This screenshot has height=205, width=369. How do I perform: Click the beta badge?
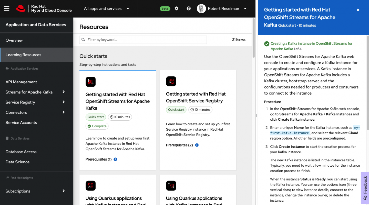coord(165,8)
